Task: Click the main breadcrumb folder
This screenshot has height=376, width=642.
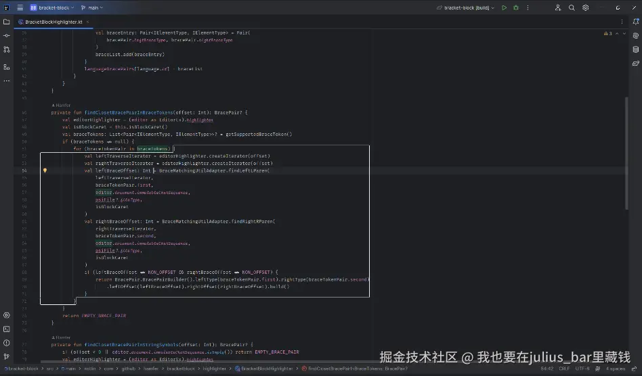Action: [x=68, y=369]
